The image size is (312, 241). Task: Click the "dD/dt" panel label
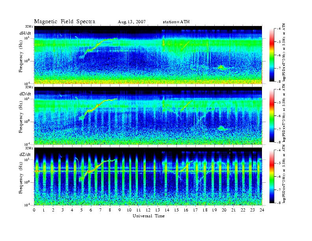25,94
